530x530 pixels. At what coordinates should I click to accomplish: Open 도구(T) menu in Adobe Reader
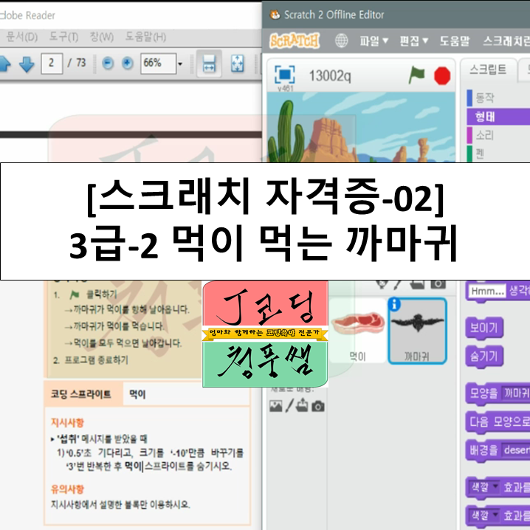click(63, 36)
